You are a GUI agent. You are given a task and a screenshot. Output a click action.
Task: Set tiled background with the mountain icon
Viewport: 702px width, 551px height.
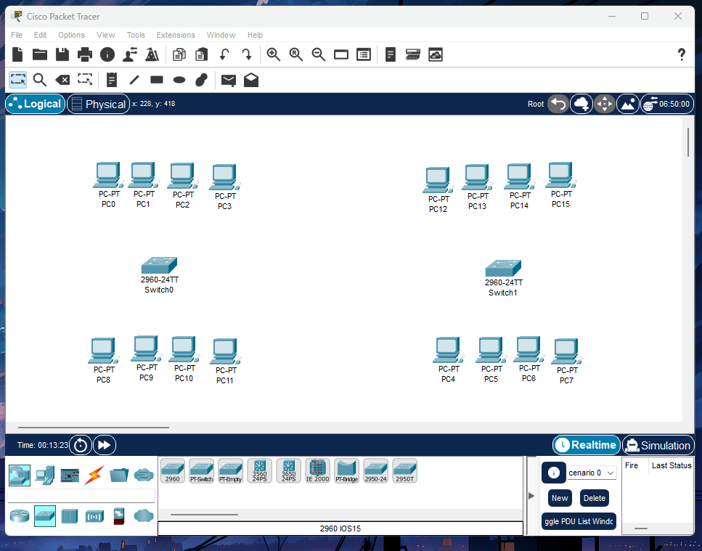(628, 105)
